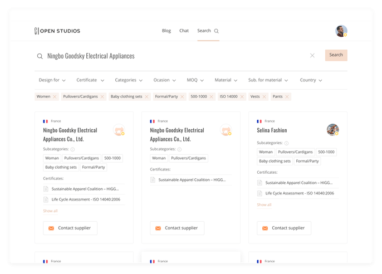This screenshot has height=274, width=382.
Task: Open the Selina Fashion card title
Action: coord(272,130)
